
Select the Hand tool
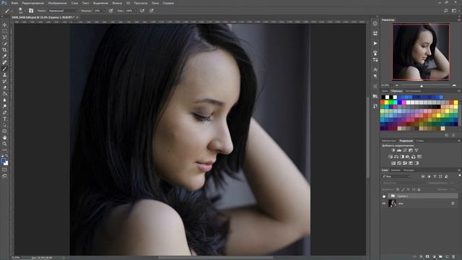click(x=4, y=138)
